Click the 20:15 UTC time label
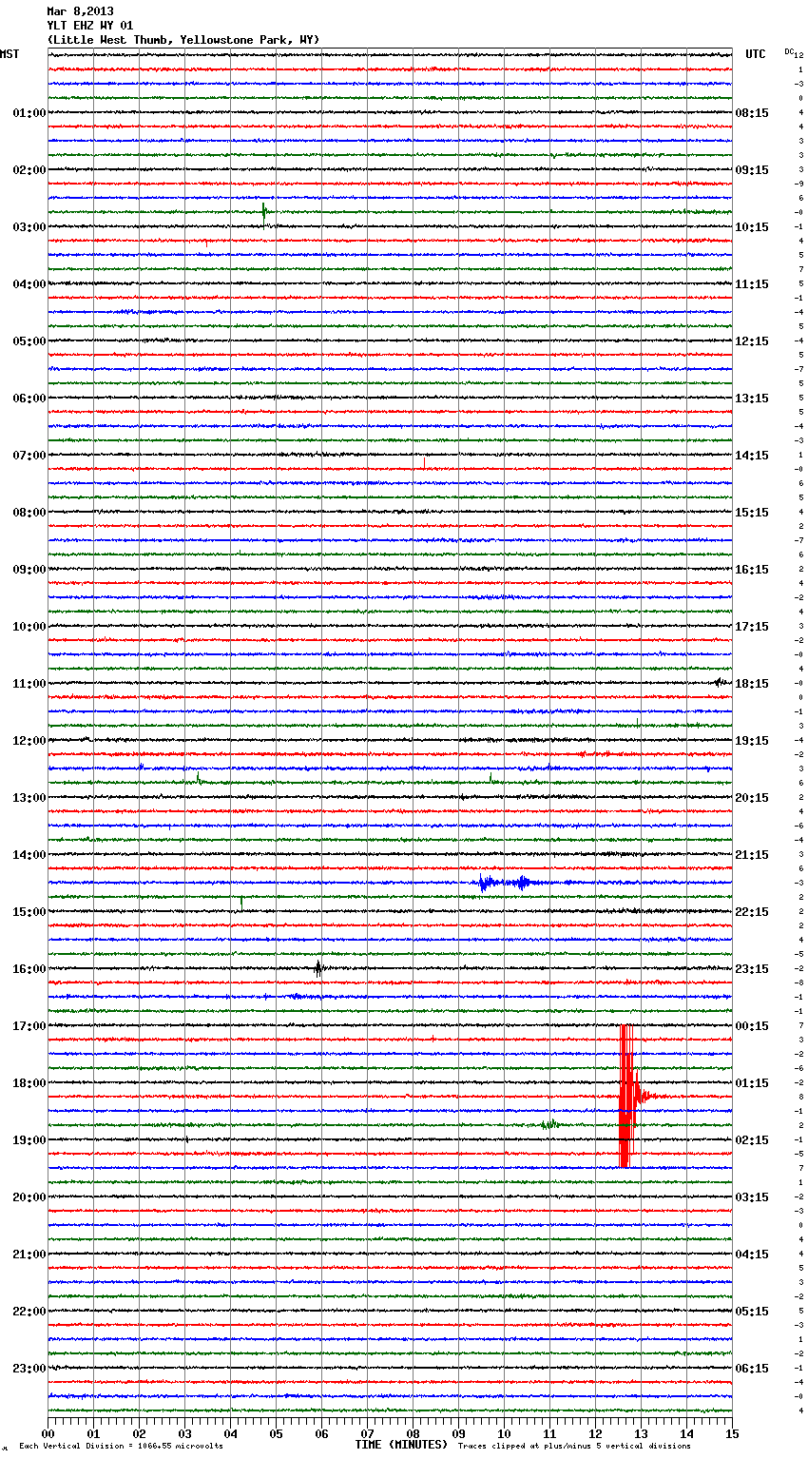The image size is (808, 1459). pos(752,798)
